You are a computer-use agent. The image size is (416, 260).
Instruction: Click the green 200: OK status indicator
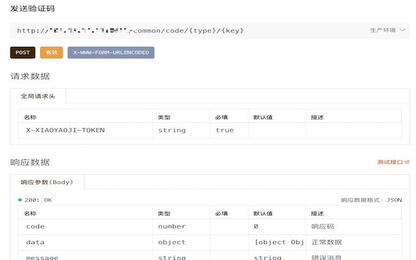coord(35,200)
